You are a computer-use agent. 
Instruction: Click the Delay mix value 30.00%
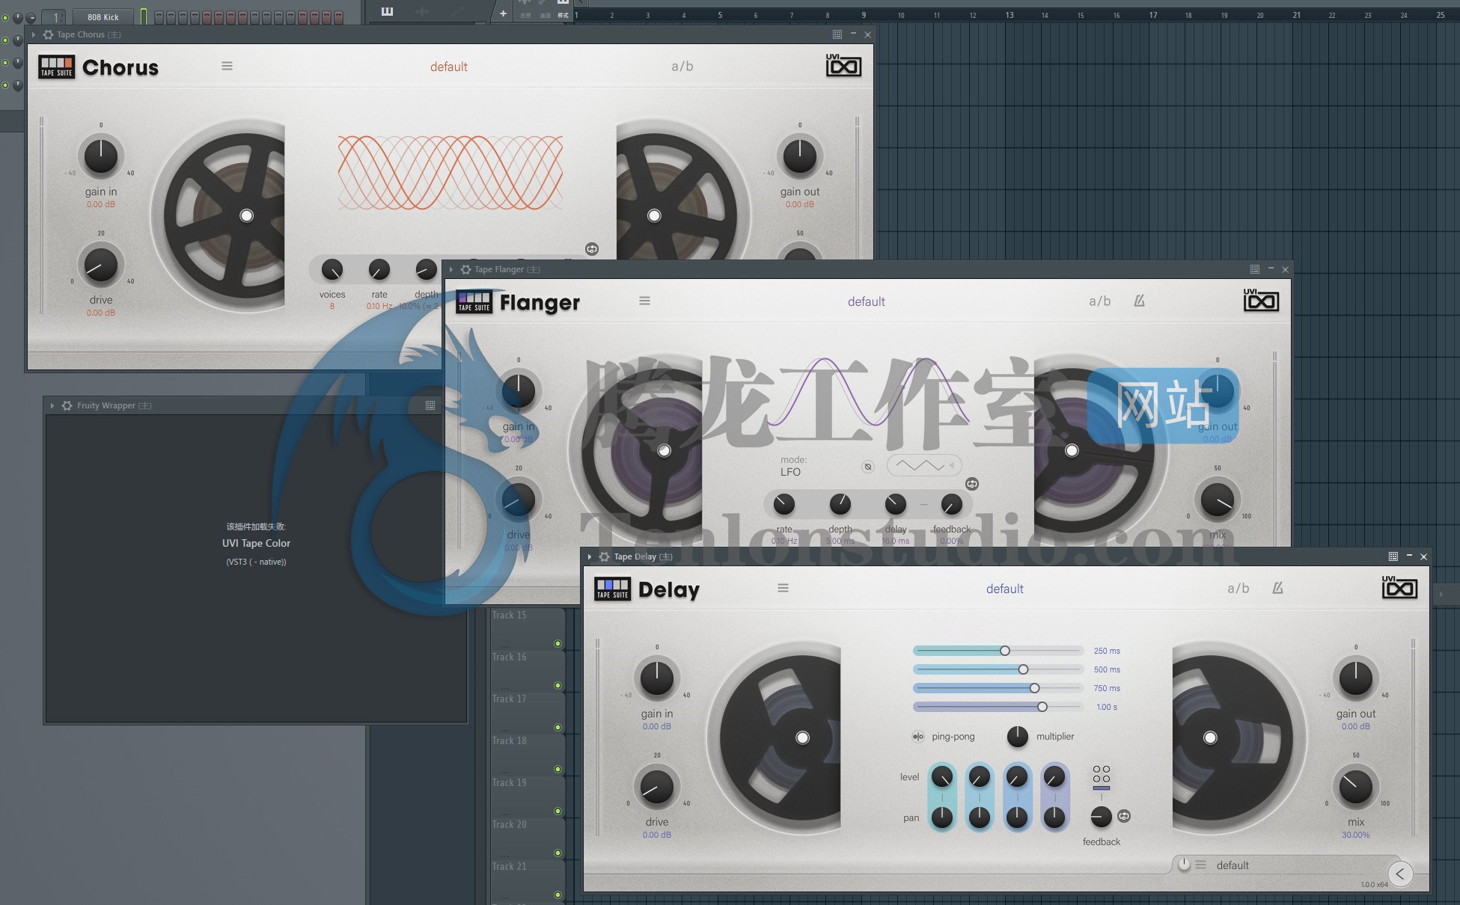tap(1356, 835)
